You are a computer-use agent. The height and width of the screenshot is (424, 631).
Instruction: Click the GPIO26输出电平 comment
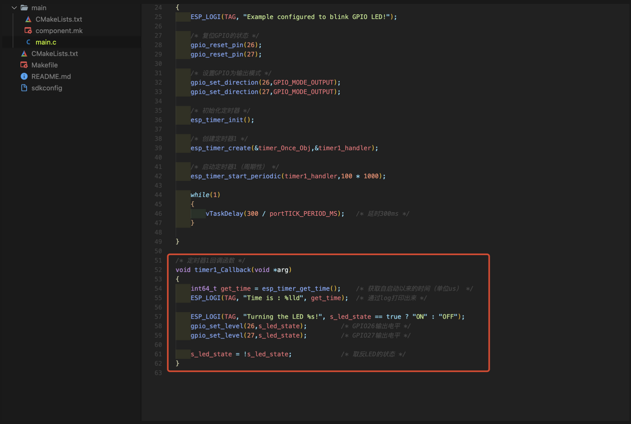(x=375, y=326)
